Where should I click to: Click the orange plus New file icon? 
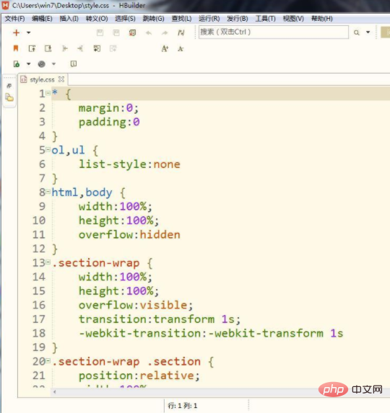point(17,32)
